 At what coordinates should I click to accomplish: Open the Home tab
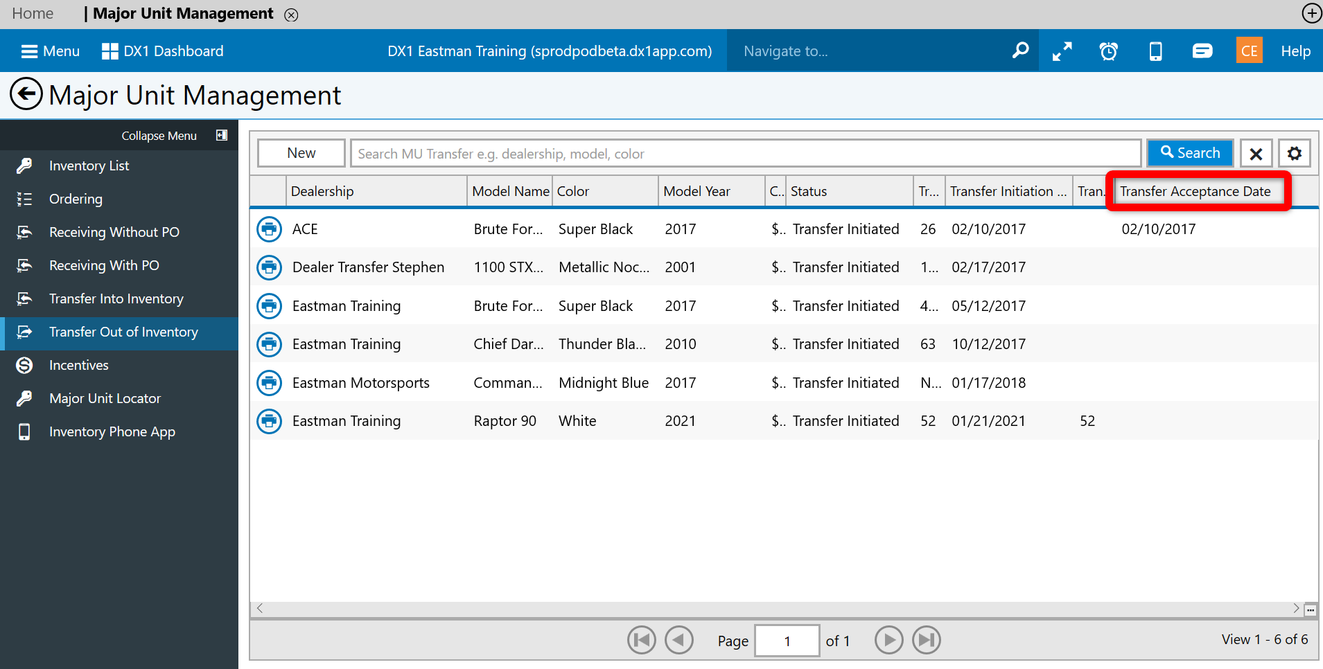pos(33,14)
